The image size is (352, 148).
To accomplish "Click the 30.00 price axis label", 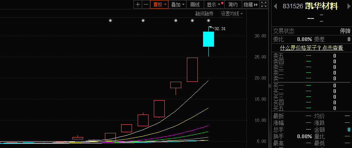I will (260, 36).
